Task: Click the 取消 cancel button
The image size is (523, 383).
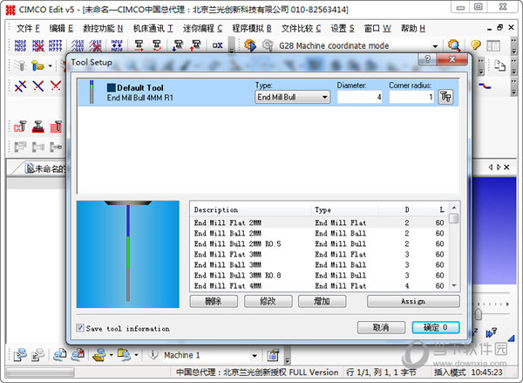Action: 381,327
